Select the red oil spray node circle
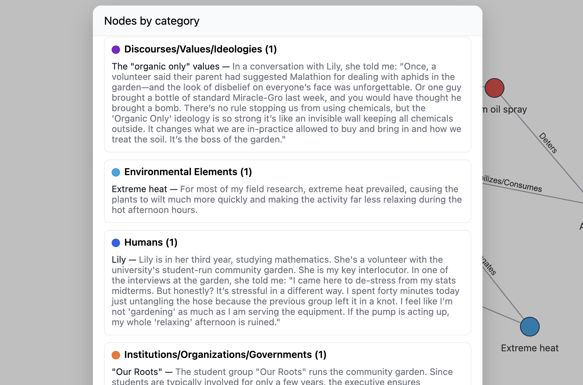Image resolution: width=583 pixels, height=385 pixels. click(x=495, y=88)
